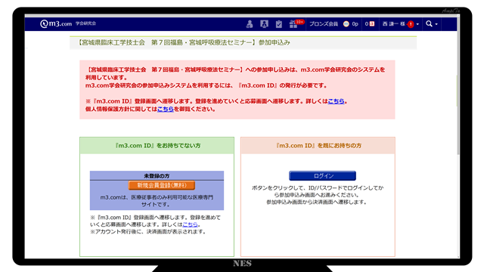This screenshot has height=272, width=484.
Task: Click the points coin icon showing 0p
Action: point(346,24)
